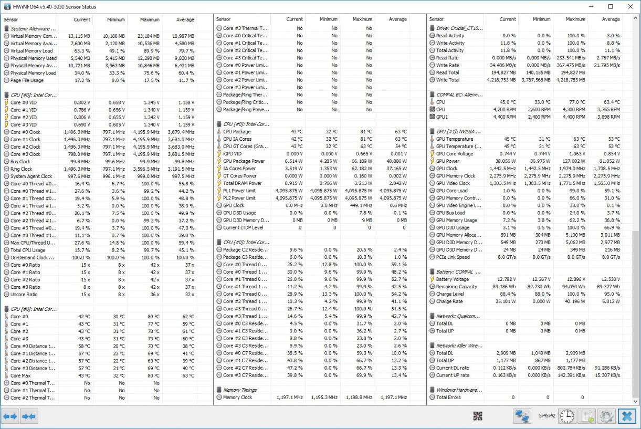Screen dimensions: 641x429
Task: Click lightning icon beside Core #0 VID
Action: click(6, 103)
